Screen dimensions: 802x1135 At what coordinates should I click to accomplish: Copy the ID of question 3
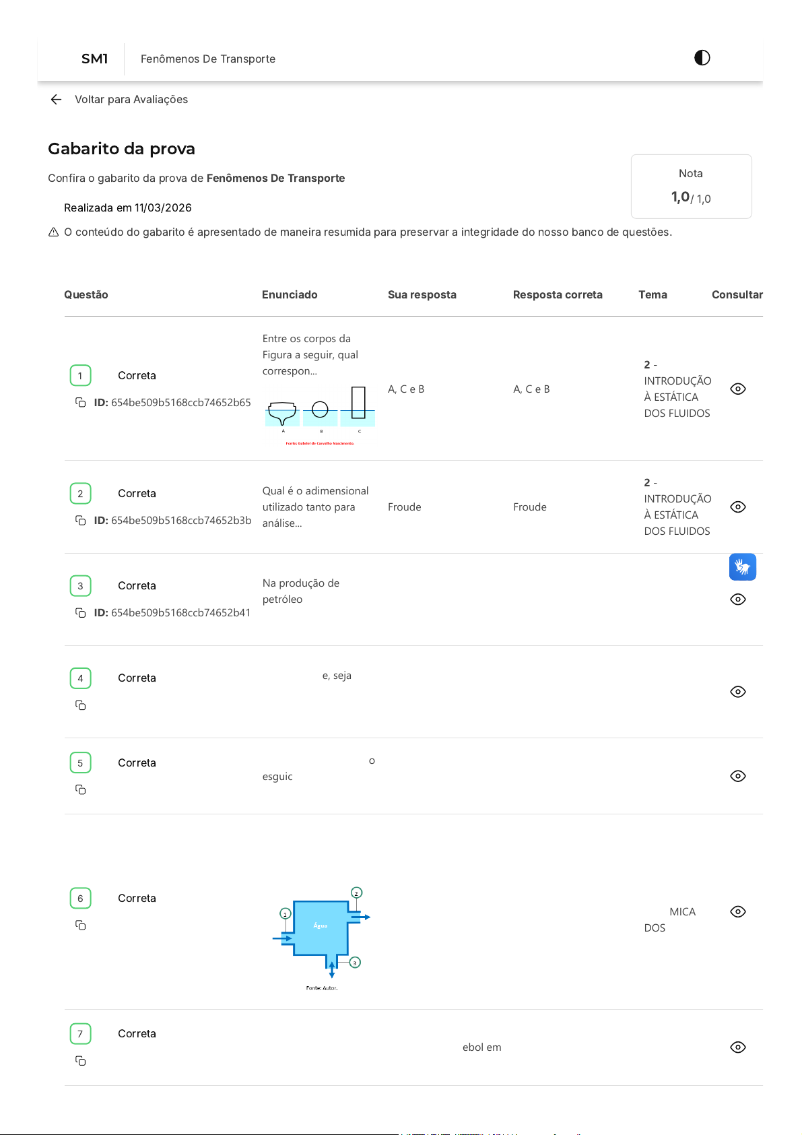(x=81, y=613)
